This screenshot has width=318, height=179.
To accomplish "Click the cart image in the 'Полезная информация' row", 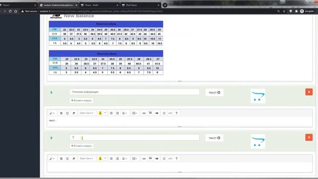I will [258, 96].
